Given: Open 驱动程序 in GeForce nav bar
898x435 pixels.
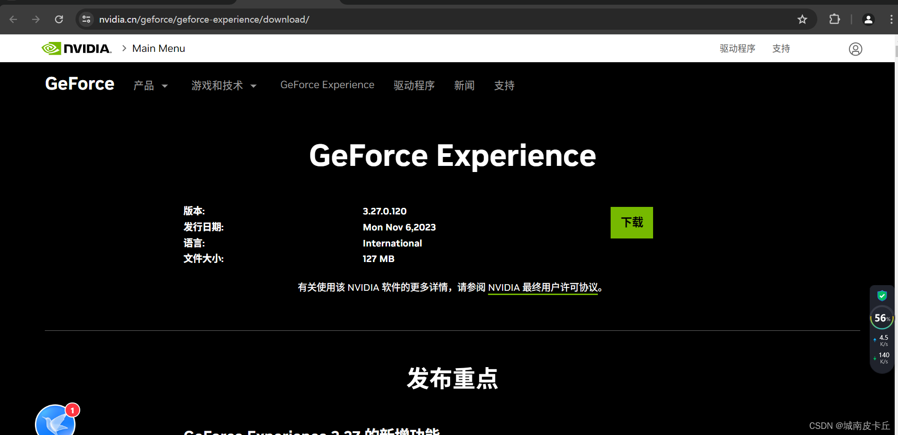Looking at the screenshot, I should click(414, 85).
